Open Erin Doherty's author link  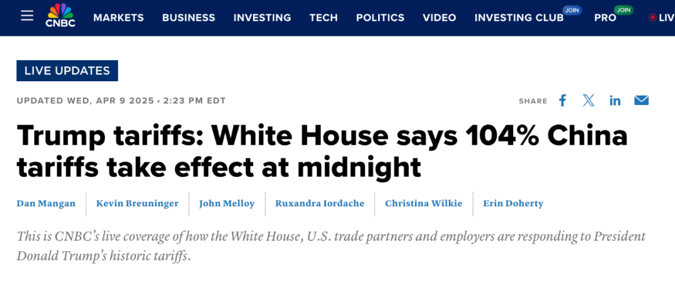click(x=513, y=203)
